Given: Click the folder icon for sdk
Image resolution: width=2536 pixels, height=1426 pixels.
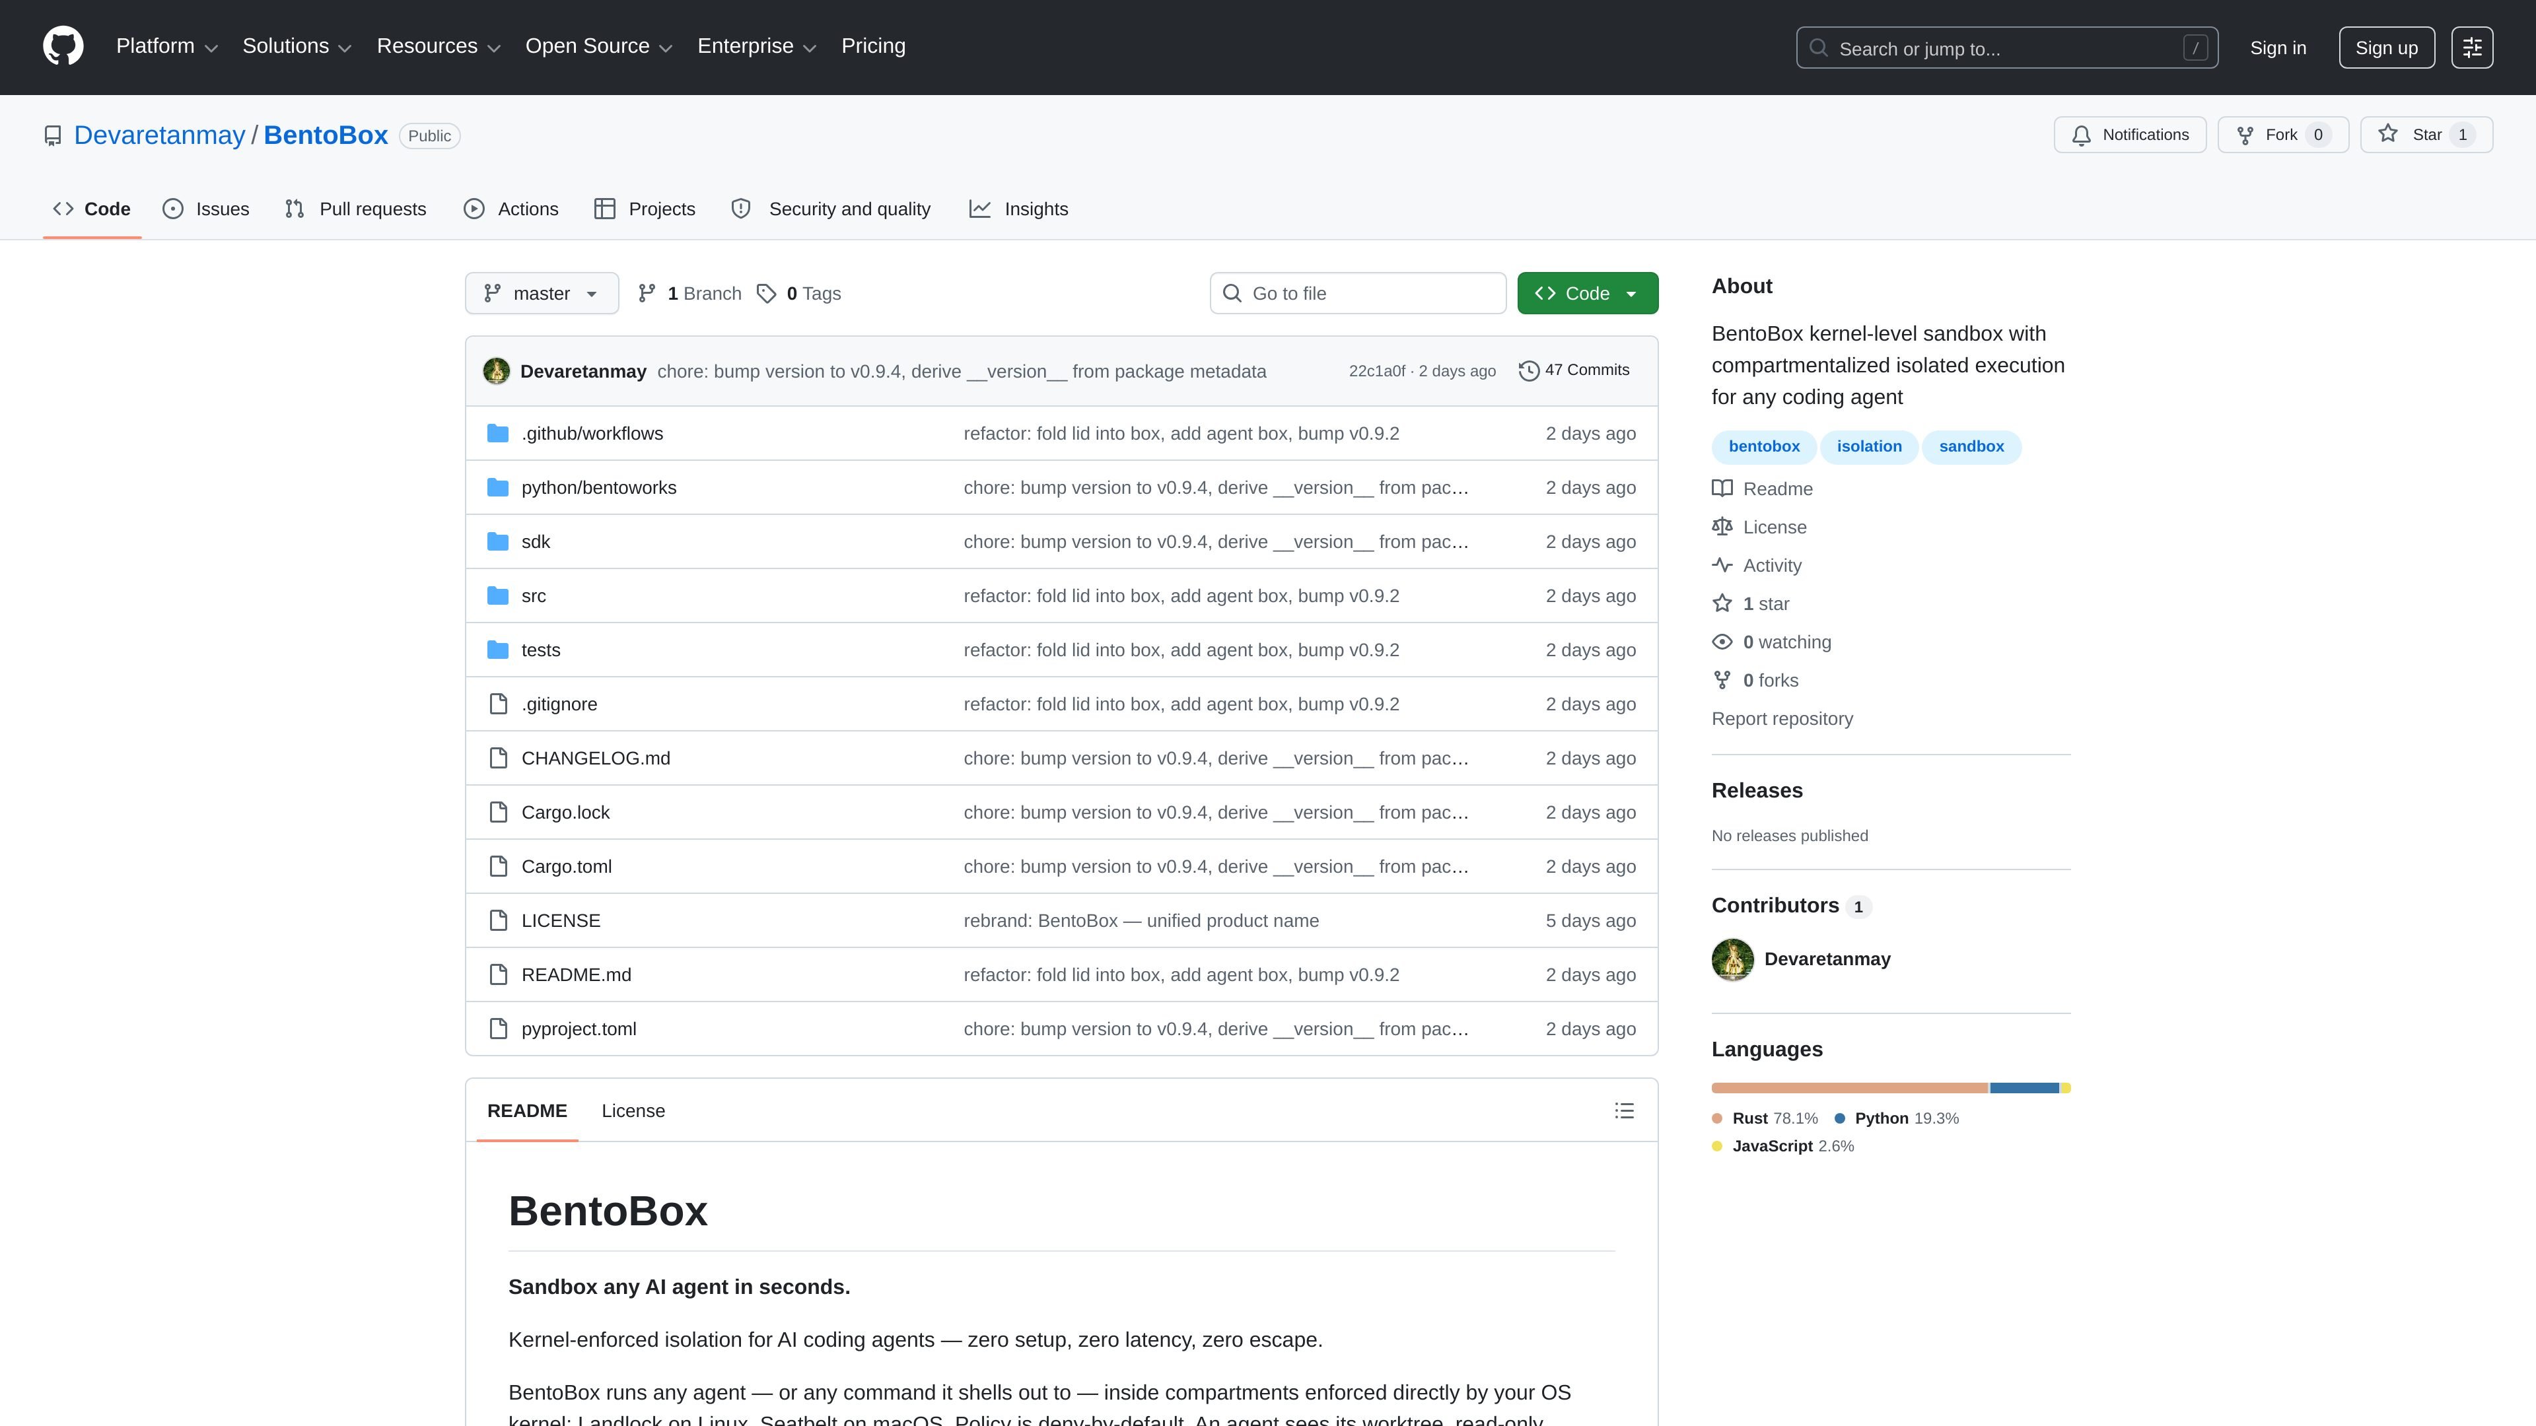Looking at the screenshot, I should tap(498, 541).
